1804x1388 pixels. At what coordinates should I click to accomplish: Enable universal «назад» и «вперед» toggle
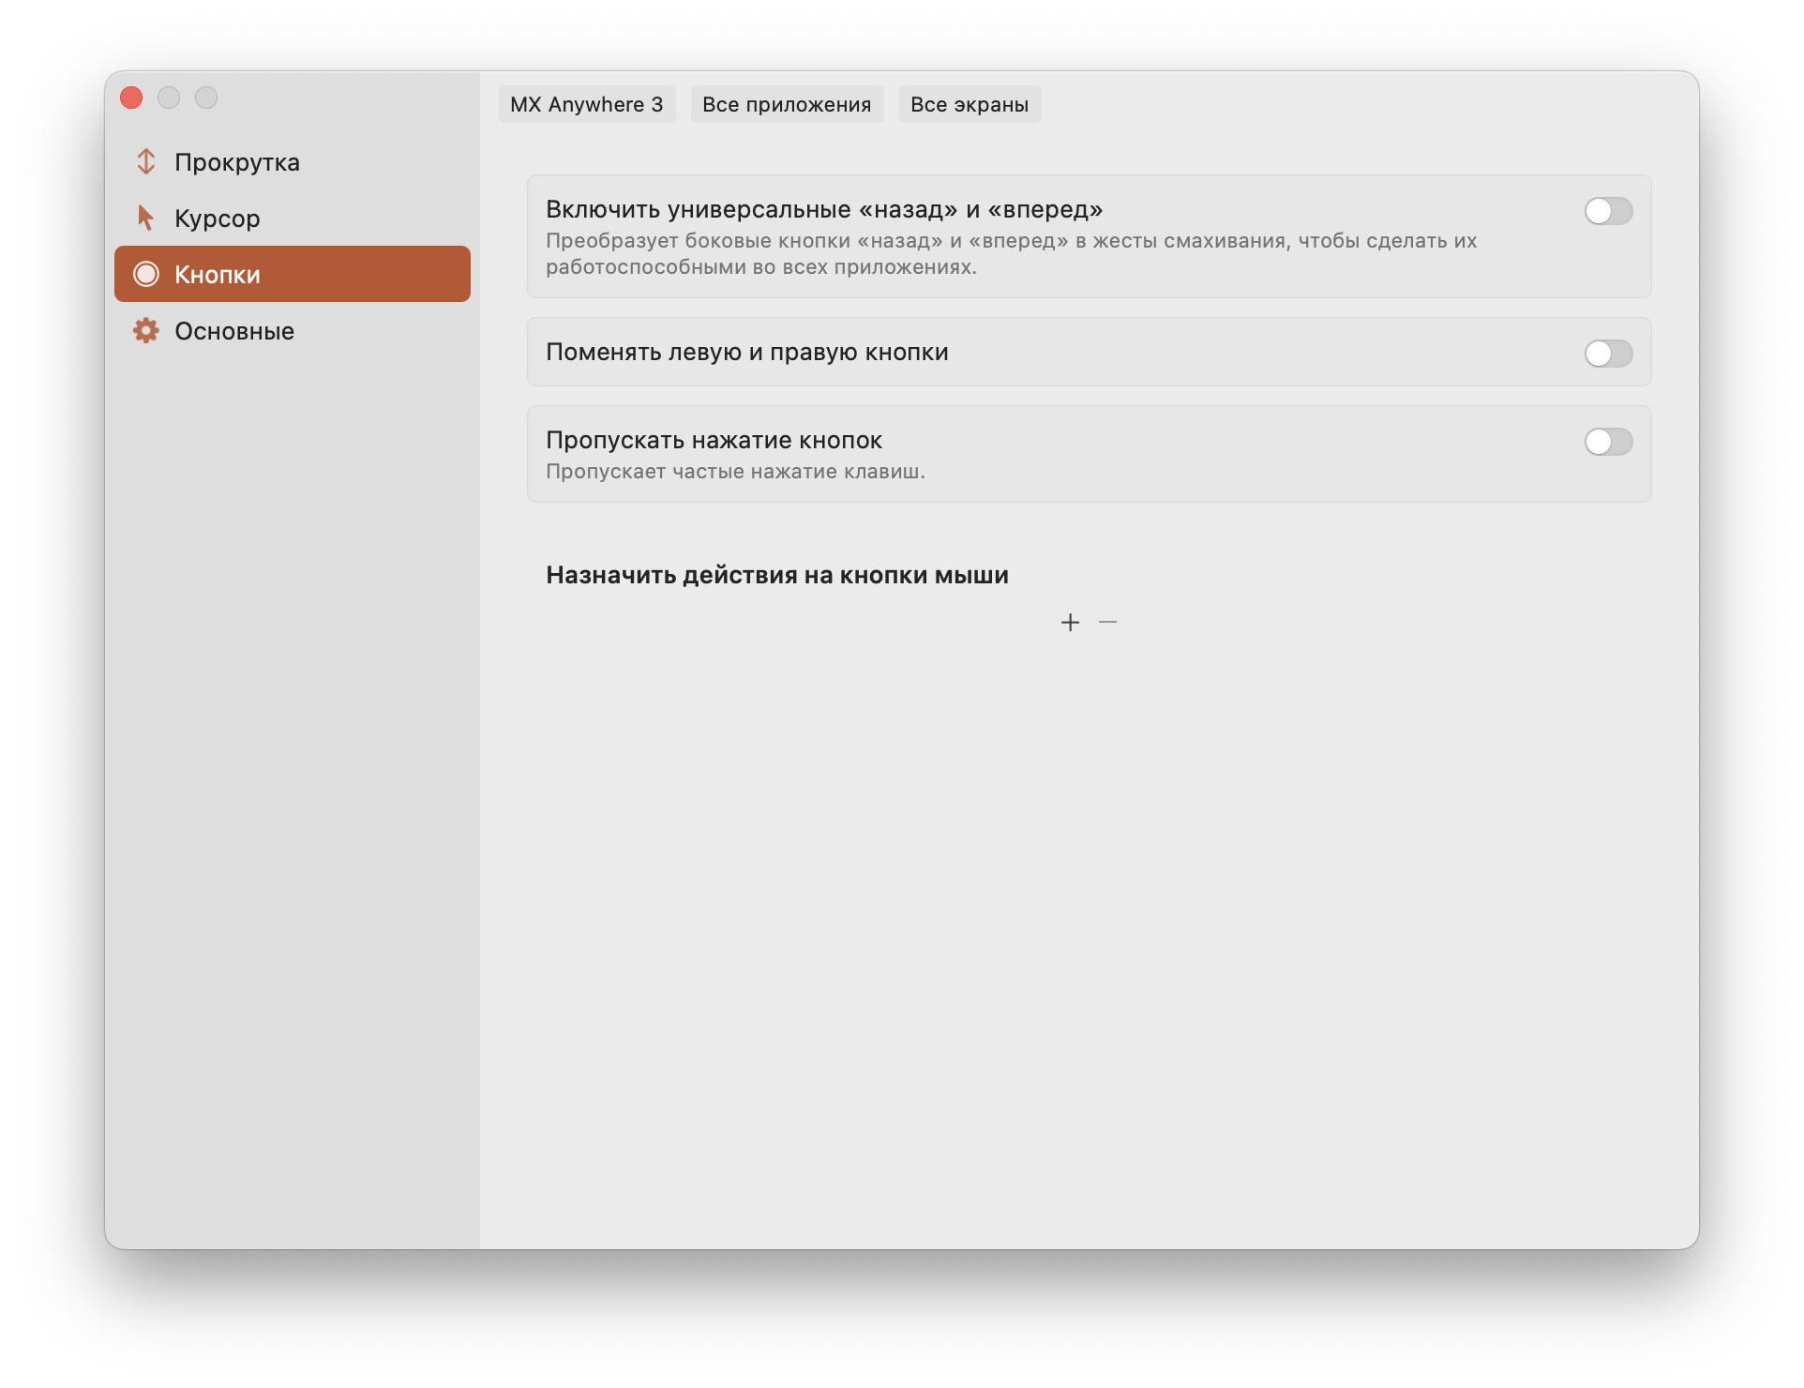pos(1608,211)
